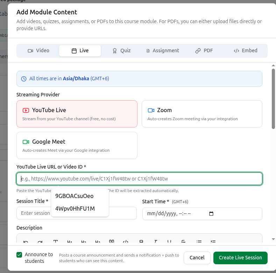Click the bullet list icon in editor toolbar
276x273 pixels.
click(199, 241)
